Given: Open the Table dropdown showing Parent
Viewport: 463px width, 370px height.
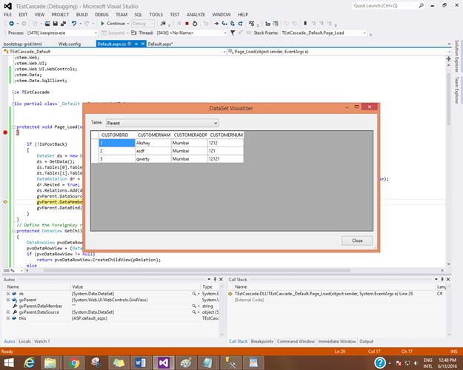Looking at the screenshot, I should [161, 122].
